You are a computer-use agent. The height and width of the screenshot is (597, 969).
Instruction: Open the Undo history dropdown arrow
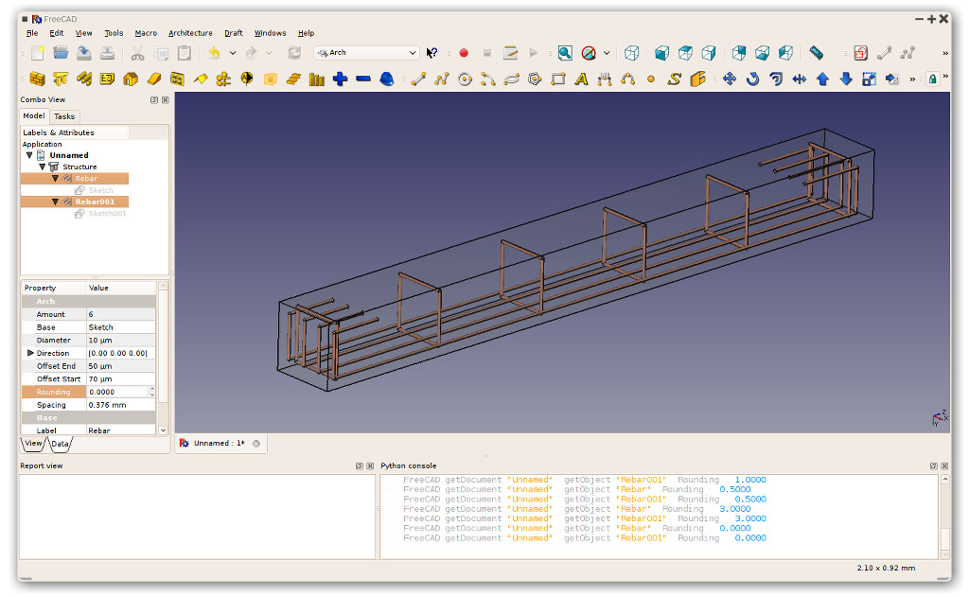click(x=233, y=53)
